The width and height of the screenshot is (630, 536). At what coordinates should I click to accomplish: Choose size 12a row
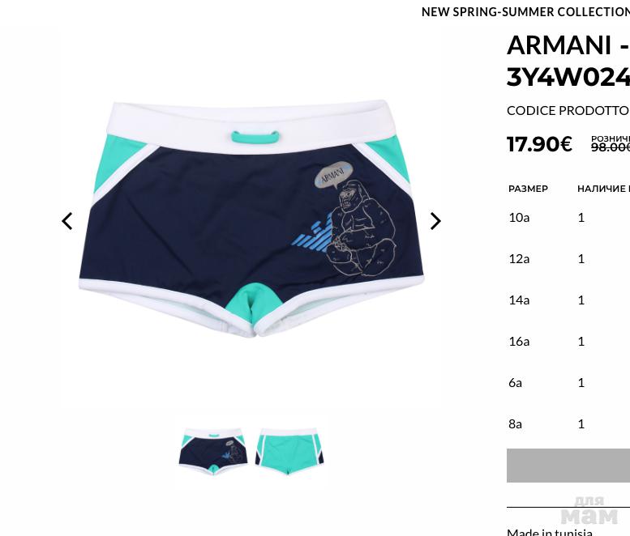[x=569, y=259]
